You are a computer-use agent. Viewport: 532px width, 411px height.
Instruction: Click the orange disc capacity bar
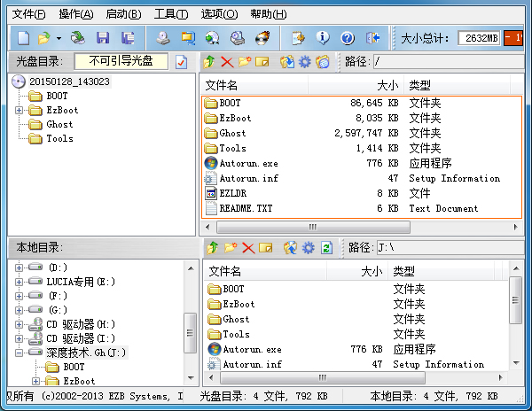(513, 37)
